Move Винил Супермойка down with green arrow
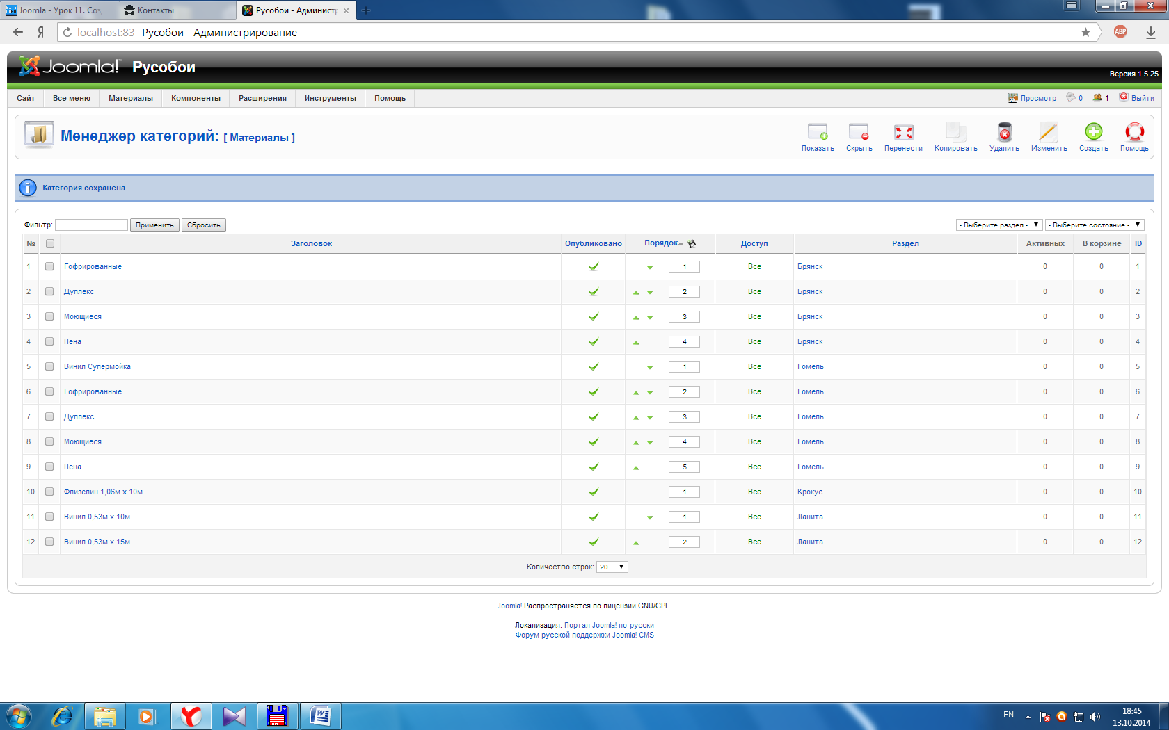The height and width of the screenshot is (730, 1169). pos(650,368)
